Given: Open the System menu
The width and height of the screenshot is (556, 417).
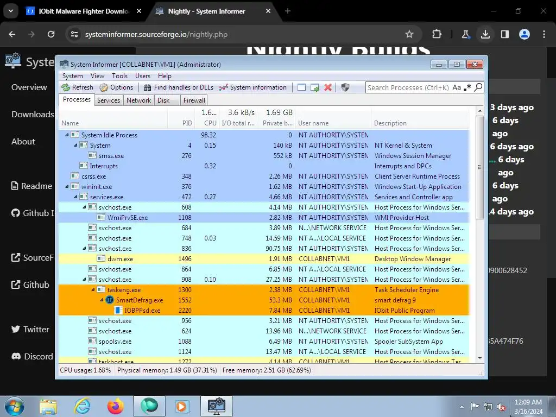Looking at the screenshot, I should tap(72, 76).
